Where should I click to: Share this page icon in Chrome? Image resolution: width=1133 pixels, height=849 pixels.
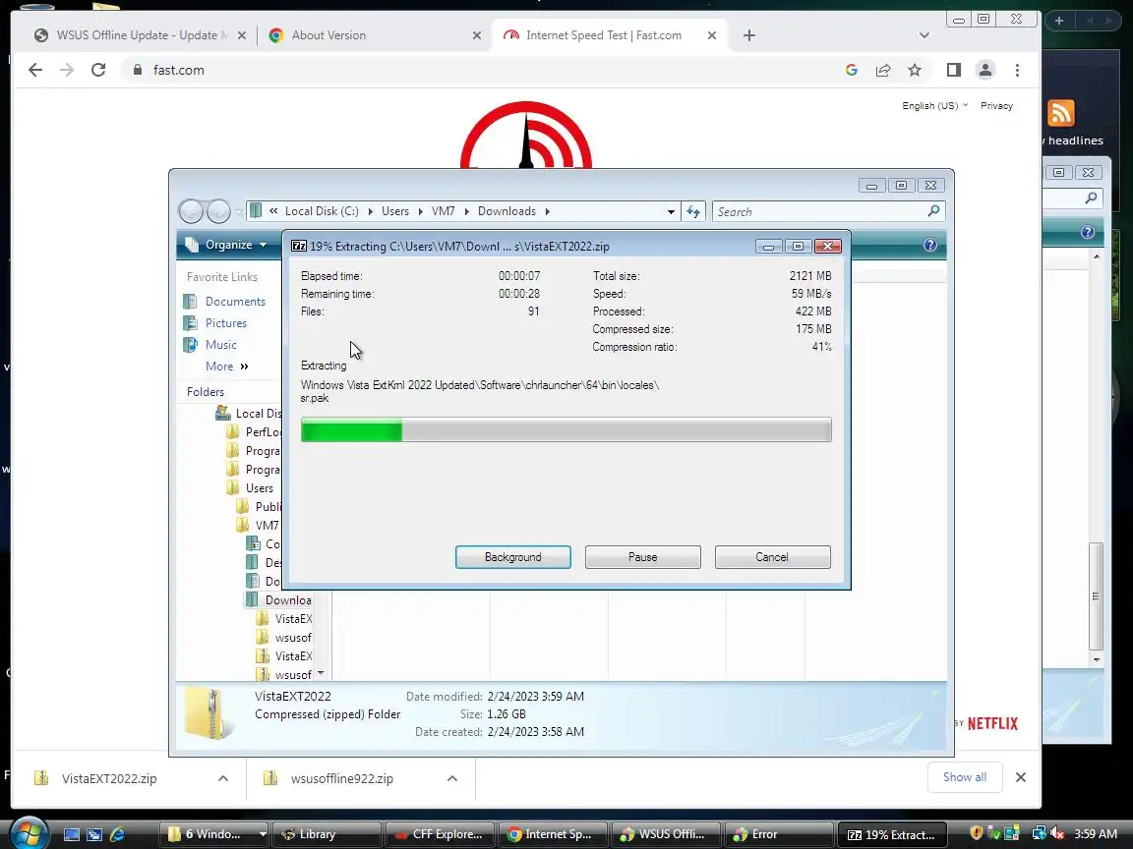coord(883,70)
